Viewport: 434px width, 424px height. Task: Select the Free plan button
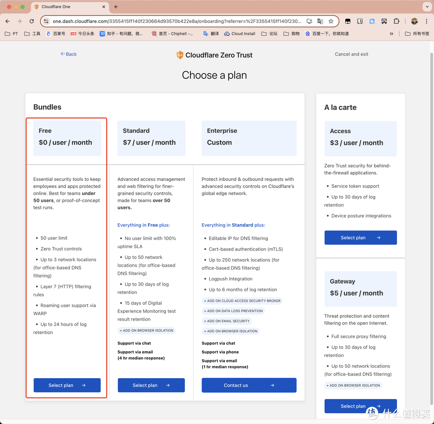point(67,385)
